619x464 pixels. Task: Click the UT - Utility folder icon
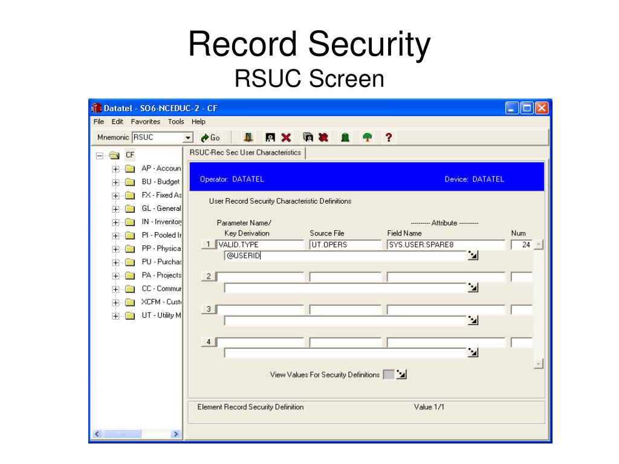tap(130, 315)
